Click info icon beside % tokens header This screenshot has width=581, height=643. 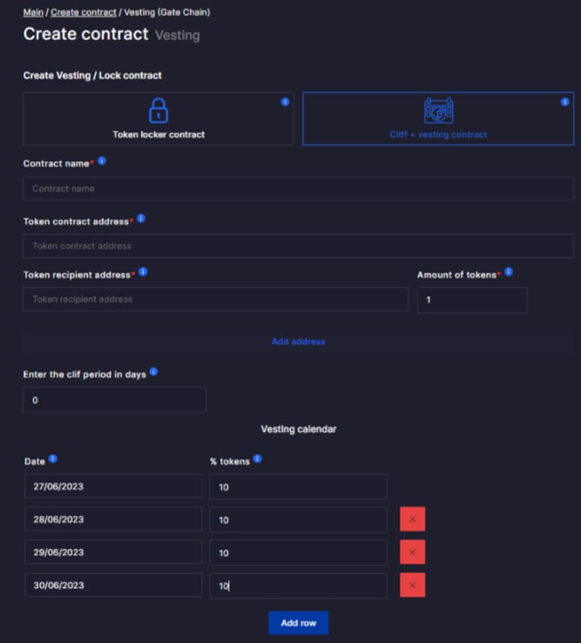(258, 458)
